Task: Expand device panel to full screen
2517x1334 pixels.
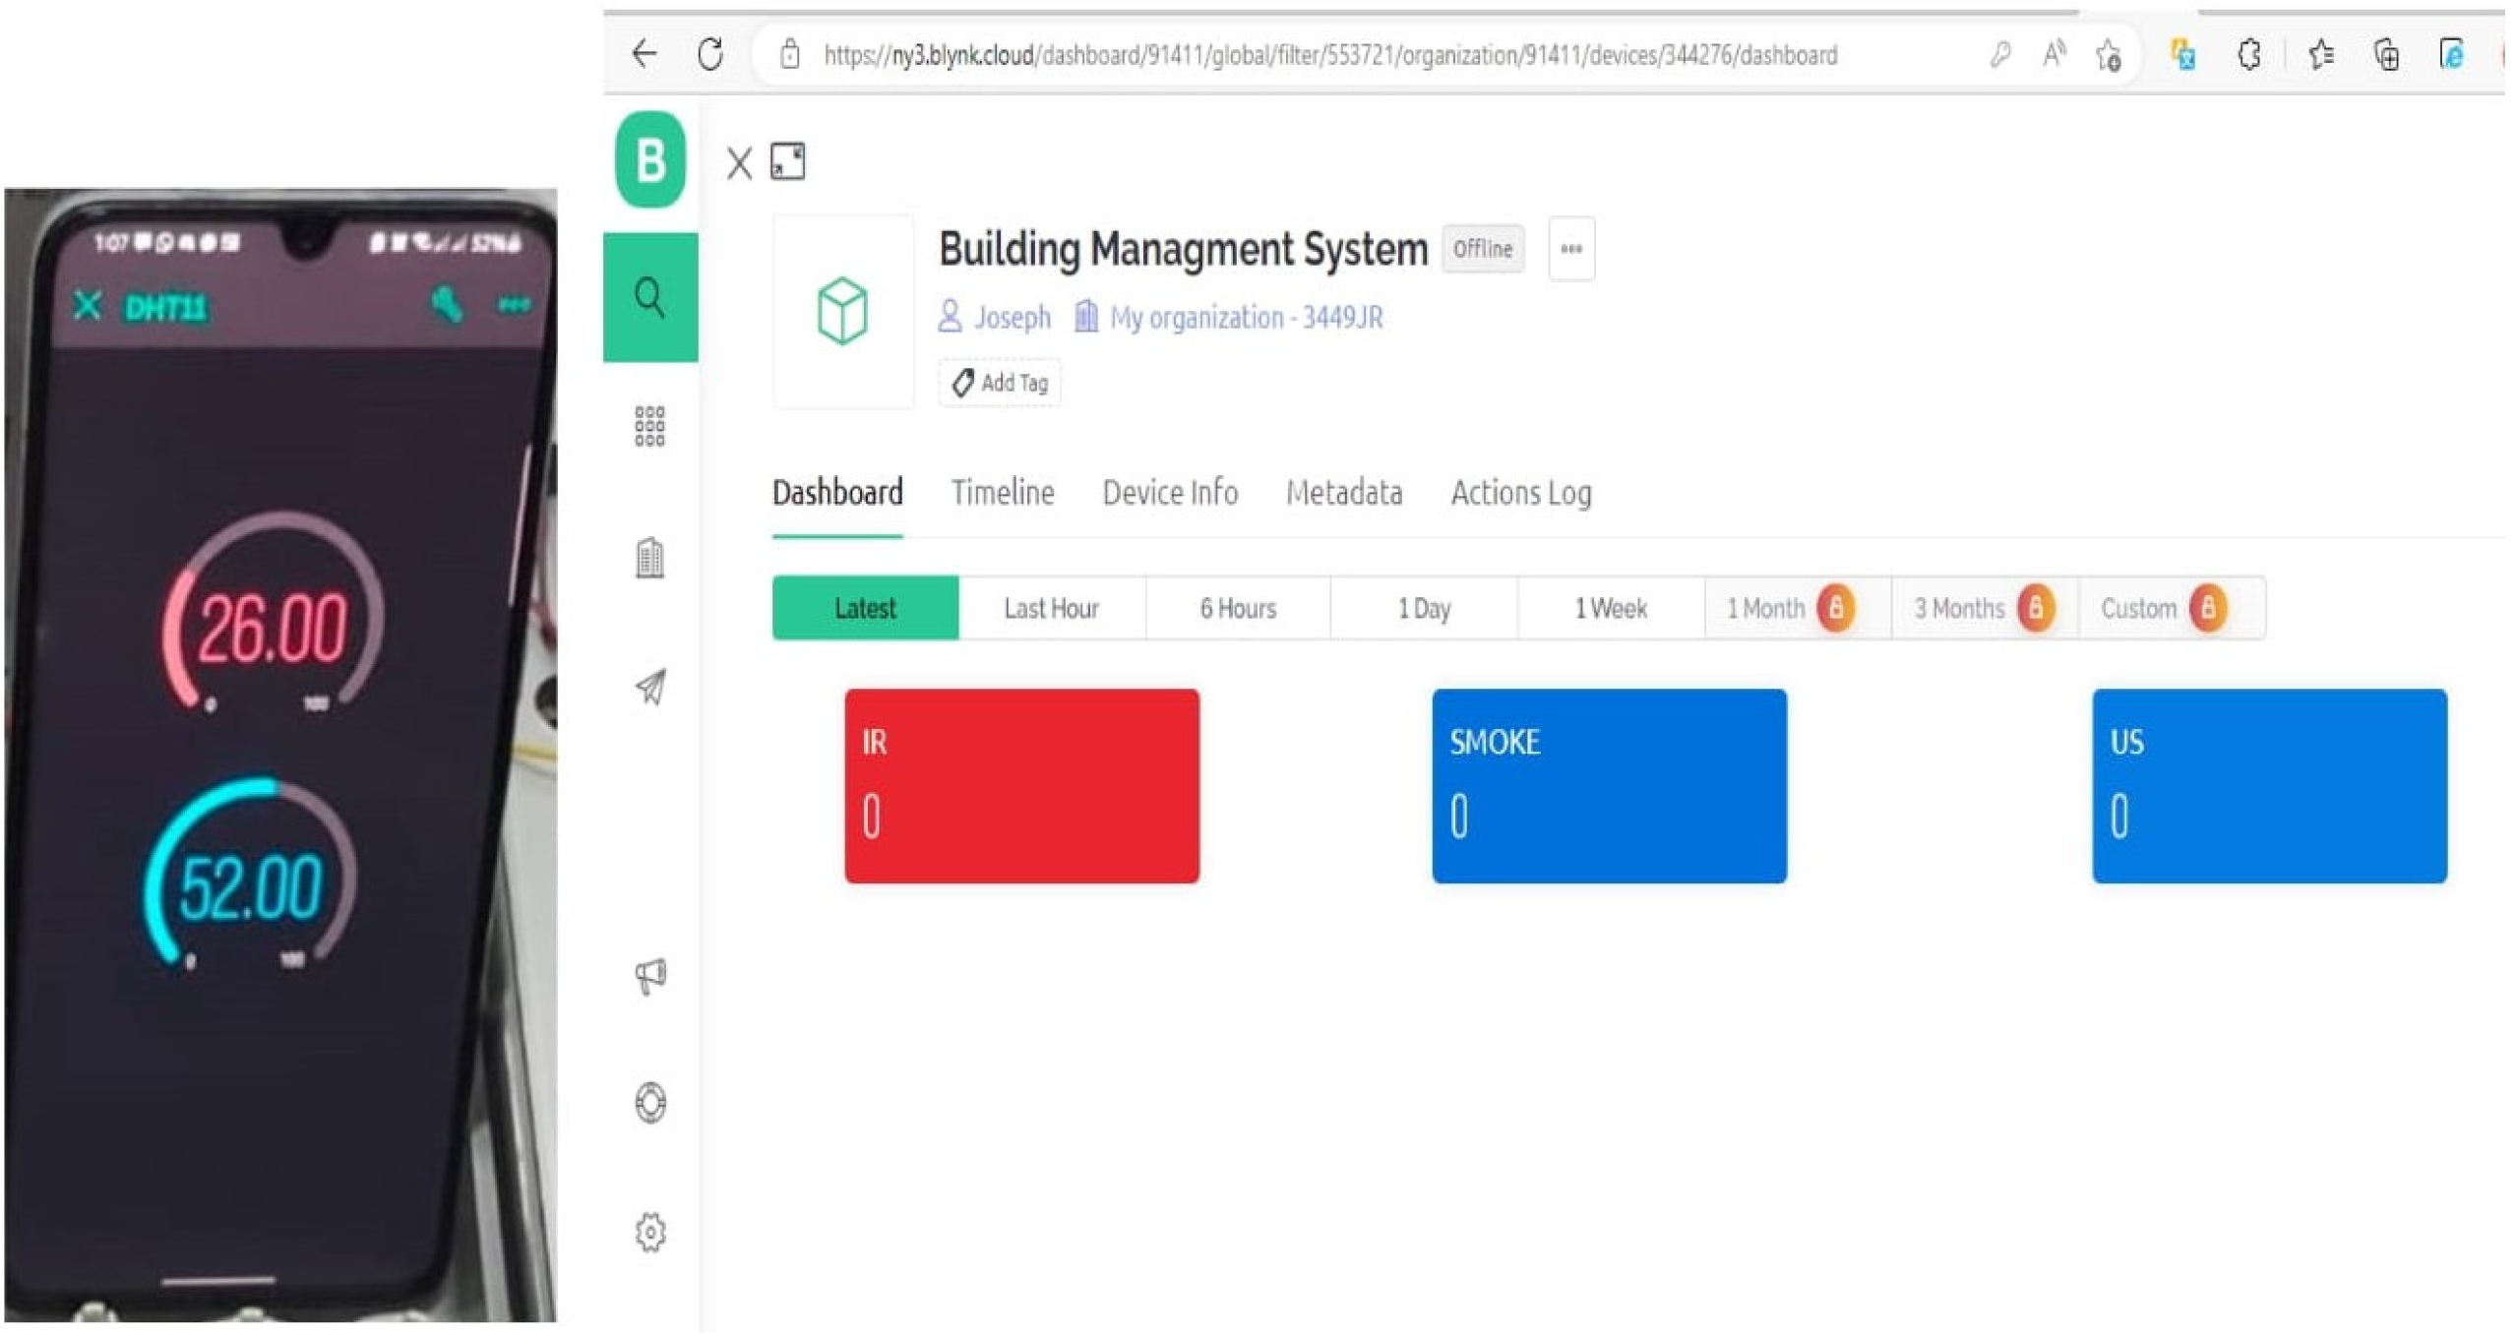Action: tap(787, 161)
